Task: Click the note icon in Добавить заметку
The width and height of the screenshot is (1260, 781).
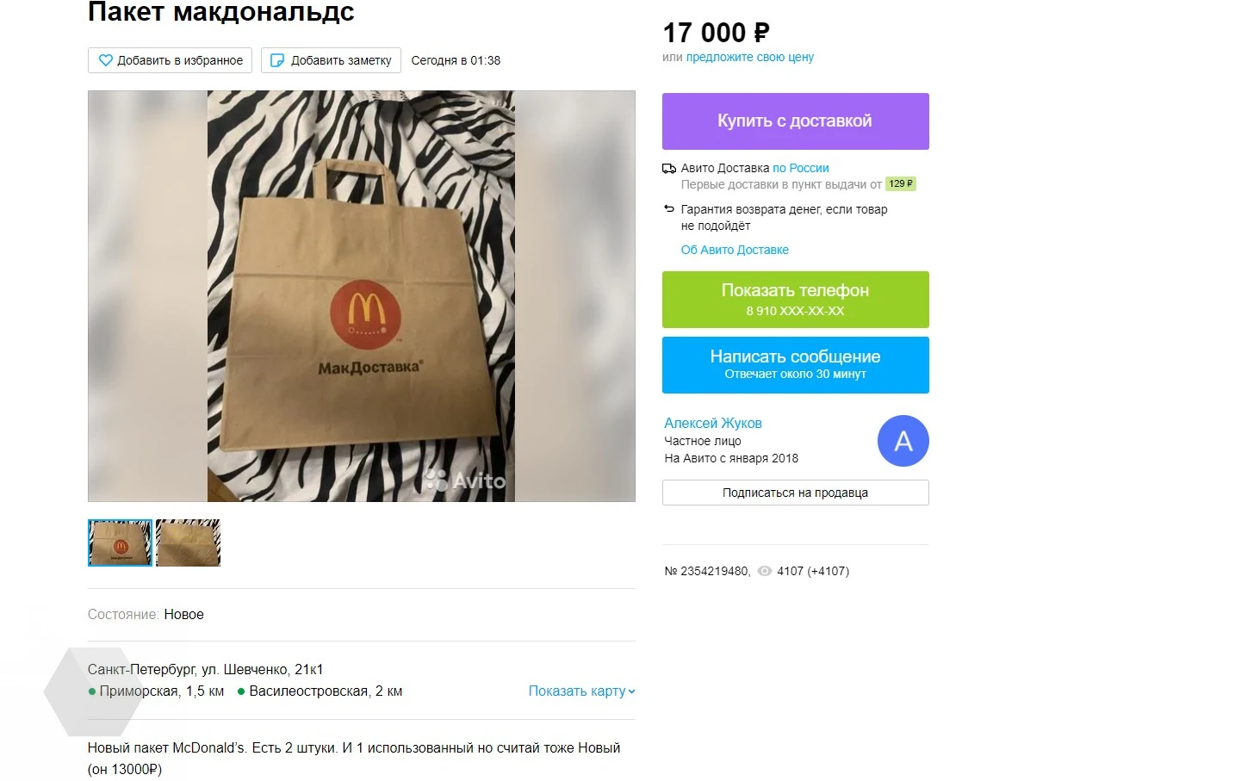Action: pyautogui.click(x=277, y=60)
